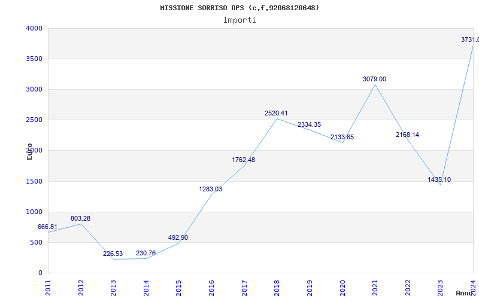Click the 2022 year label

408,288
